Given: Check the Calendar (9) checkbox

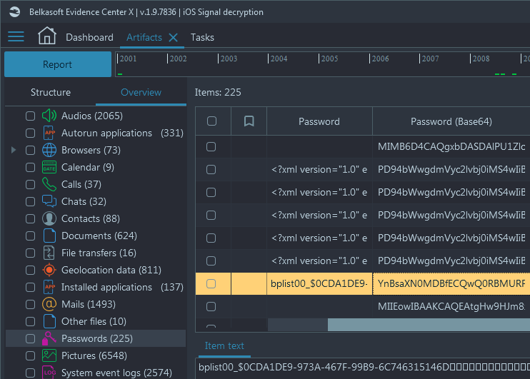Looking at the screenshot, I should click(x=31, y=167).
